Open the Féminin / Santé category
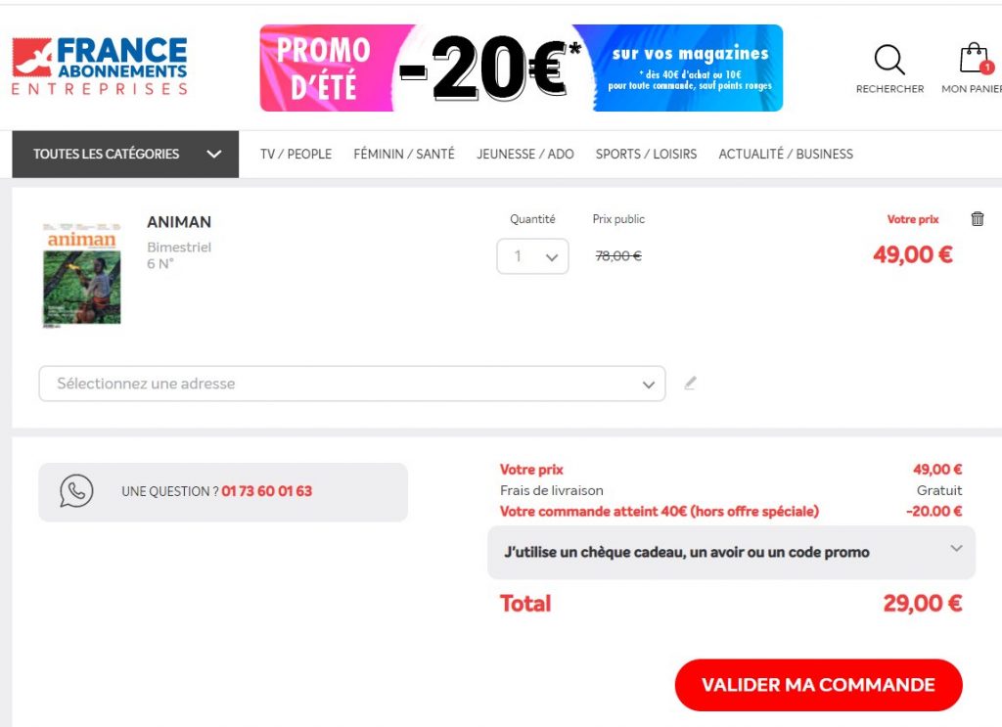This screenshot has height=727, width=1002. (x=404, y=154)
